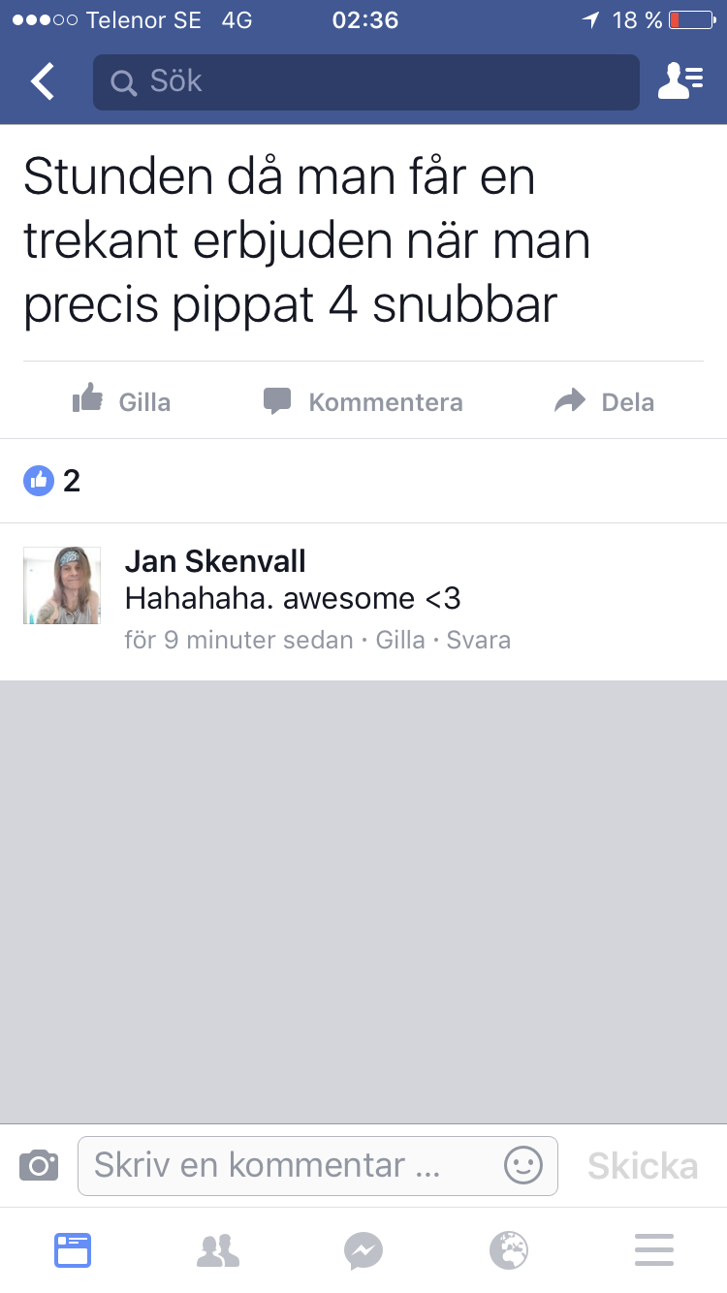Reply to the comment via Svara
Image resolution: width=727 pixels, height=1293 pixels.
479,640
